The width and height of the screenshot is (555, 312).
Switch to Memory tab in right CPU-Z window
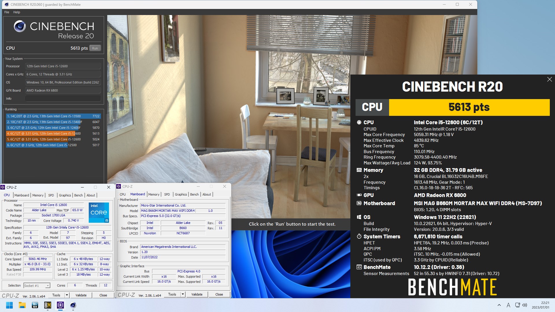click(154, 194)
